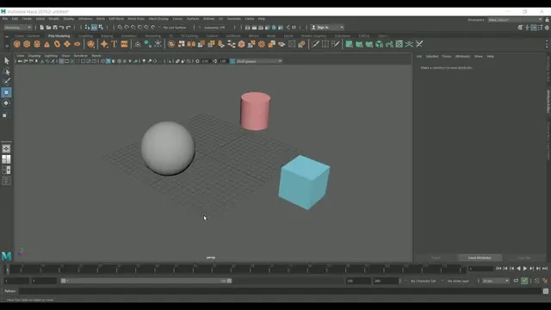This screenshot has height=310, width=551.
Task: Toggle Auto Keyframe button
Action: [x=524, y=281]
